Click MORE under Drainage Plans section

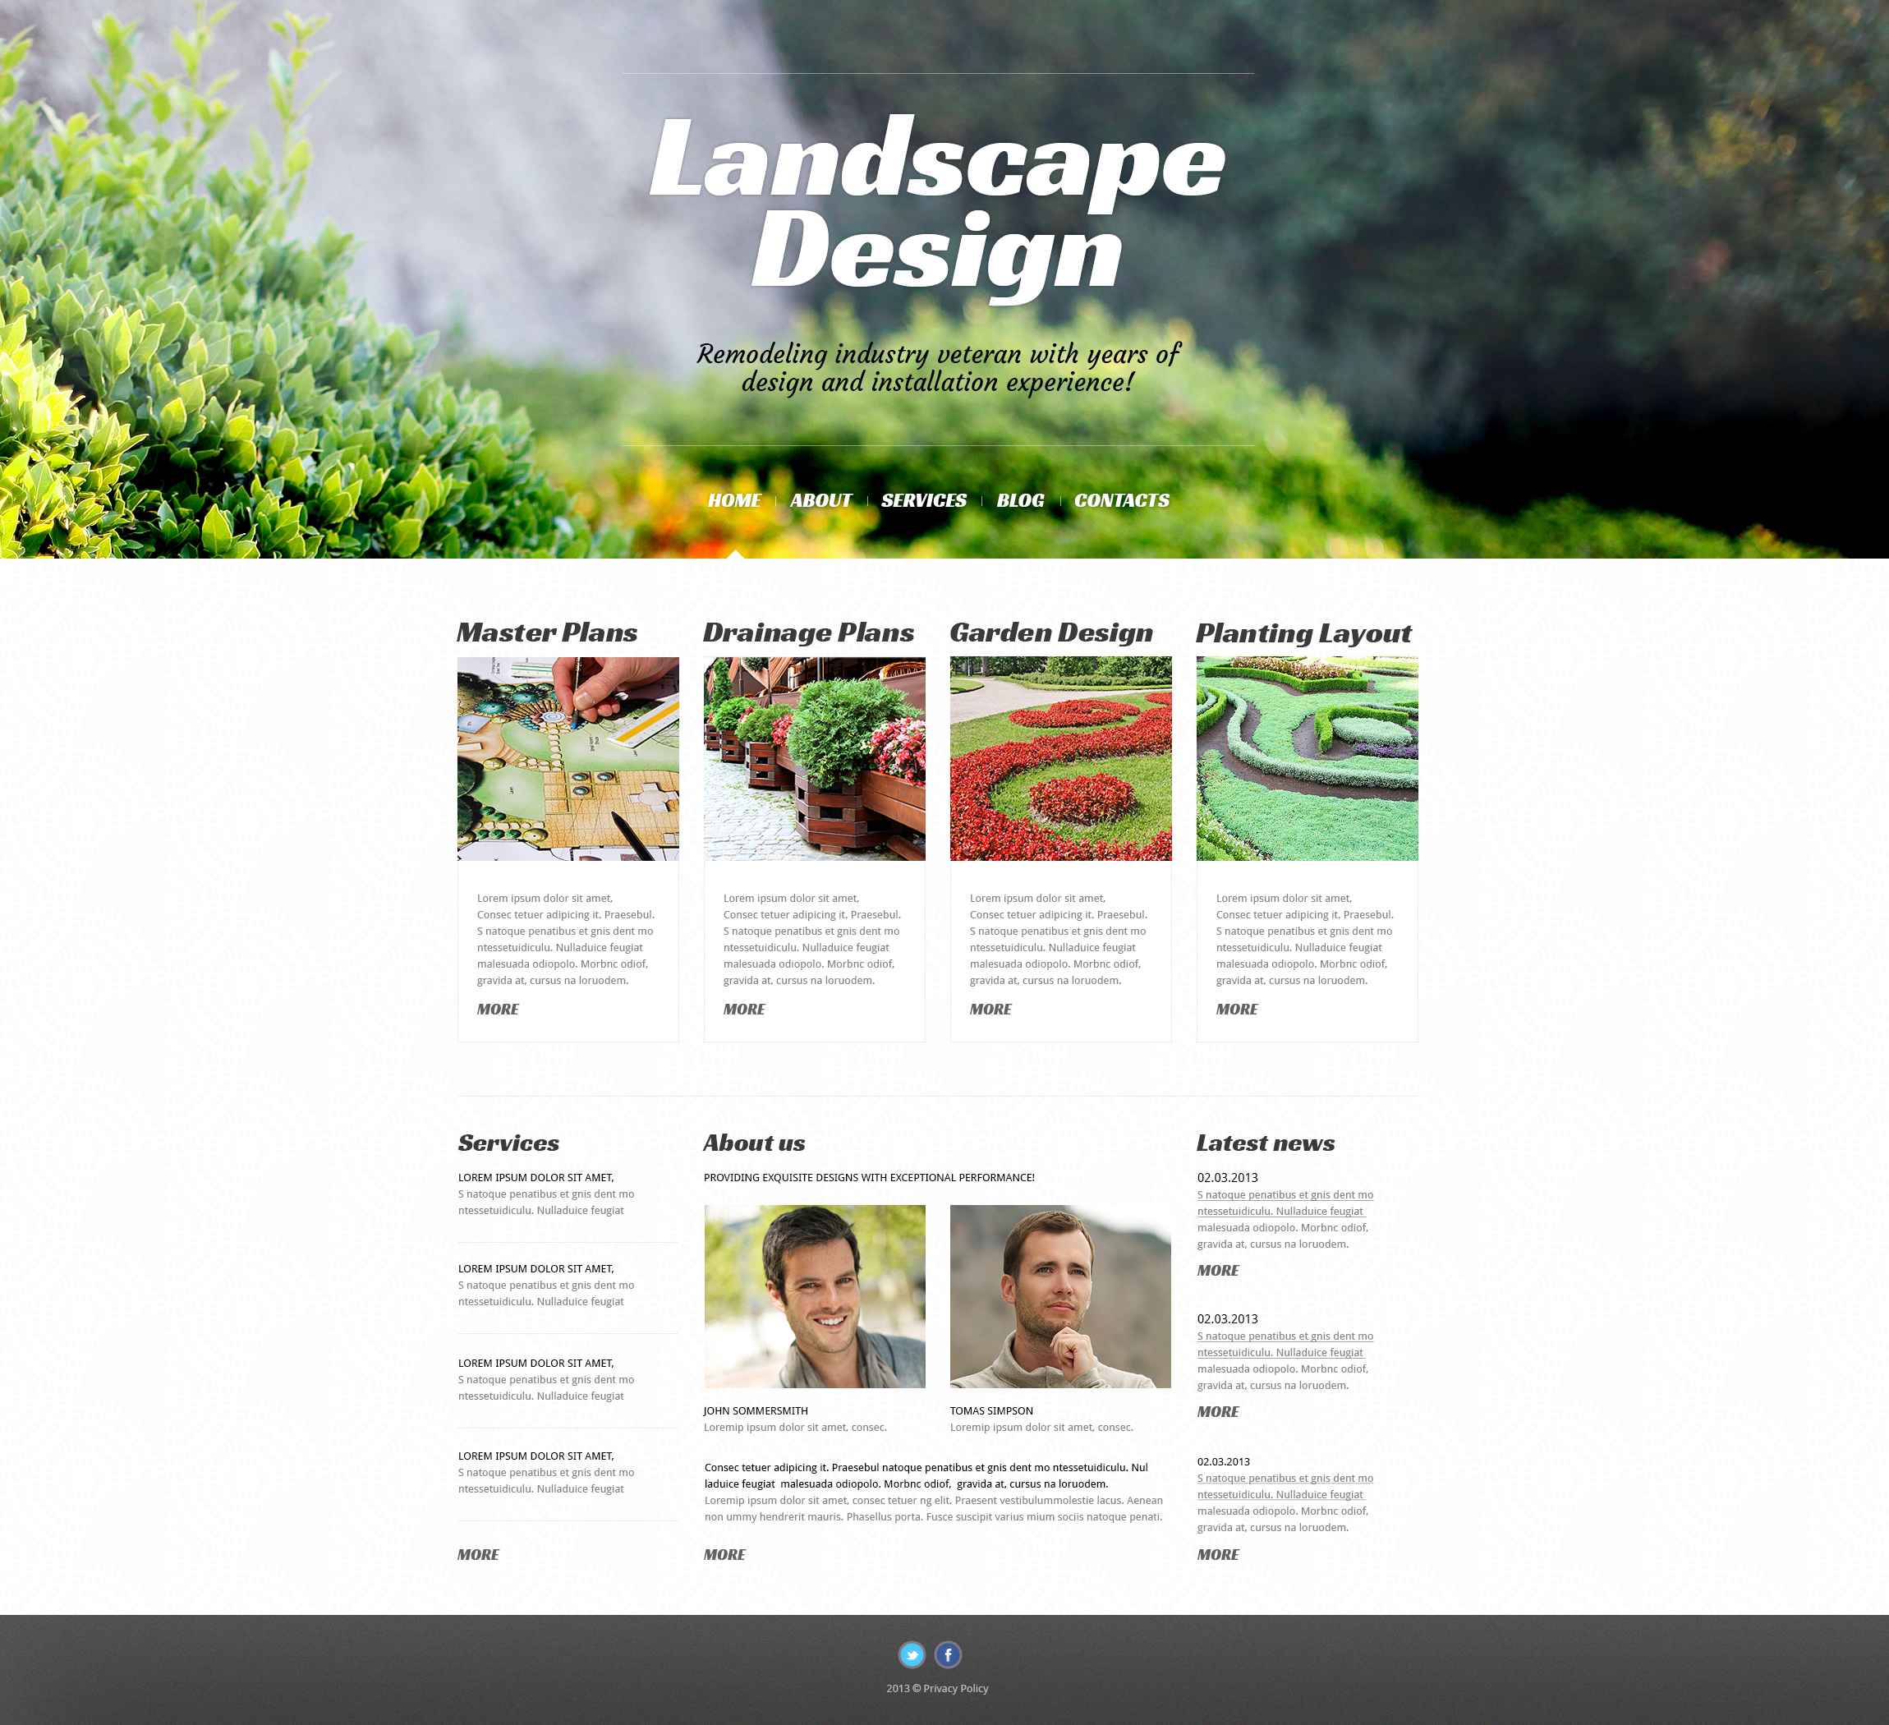742,1009
